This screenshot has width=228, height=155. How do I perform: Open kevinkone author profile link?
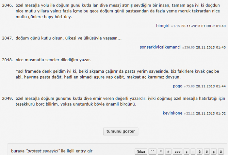coord(172,113)
